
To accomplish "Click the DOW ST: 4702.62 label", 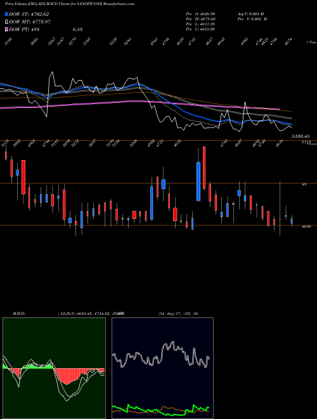I will [x=29, y=14].
